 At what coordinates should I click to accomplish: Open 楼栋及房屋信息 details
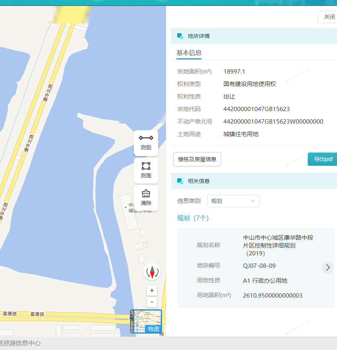197,159
